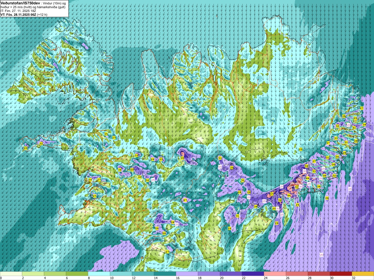Click the legend scale tick label 2
The width and height of the screenshot is (374, 280).
click(23, 278)
